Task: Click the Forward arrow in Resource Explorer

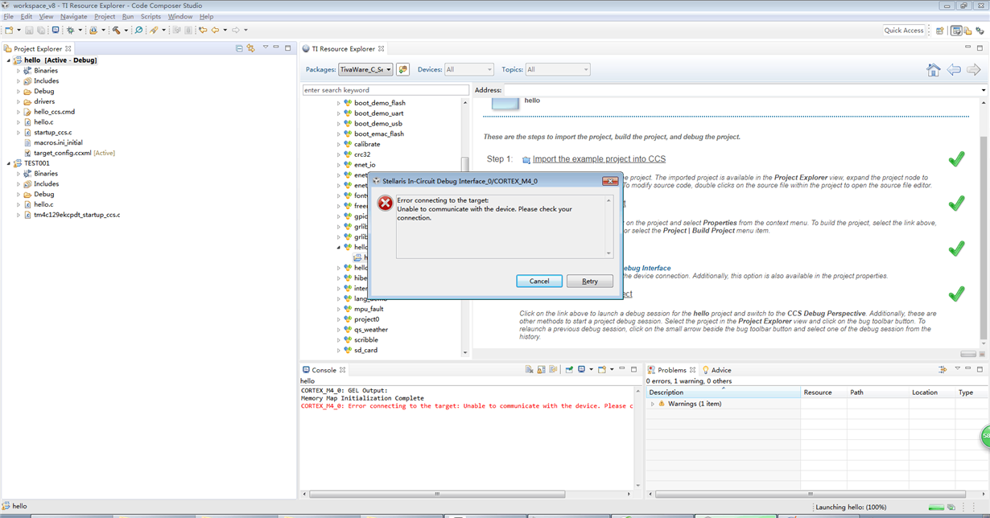Action: [x=974, y=70]
